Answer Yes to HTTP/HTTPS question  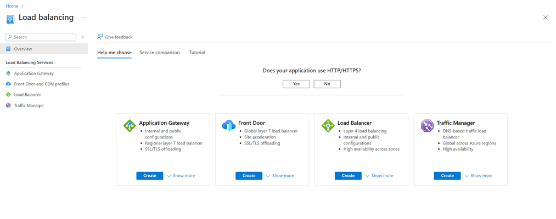point(296,84)
